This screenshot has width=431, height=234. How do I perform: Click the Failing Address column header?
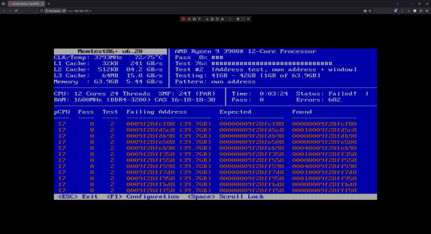click(x=156, y=112)
